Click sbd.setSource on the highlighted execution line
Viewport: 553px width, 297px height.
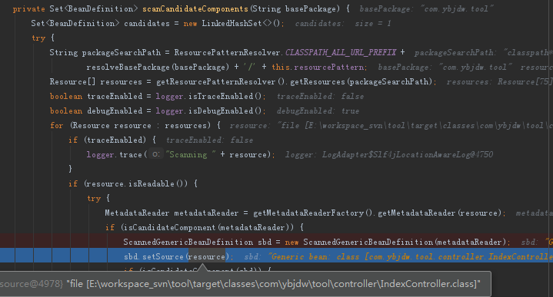click(x=153, y=257)
